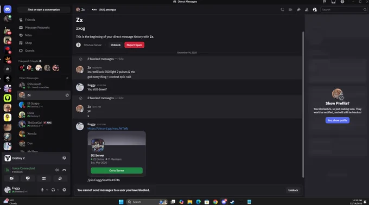Open the inbox icon in title bar

334,2
